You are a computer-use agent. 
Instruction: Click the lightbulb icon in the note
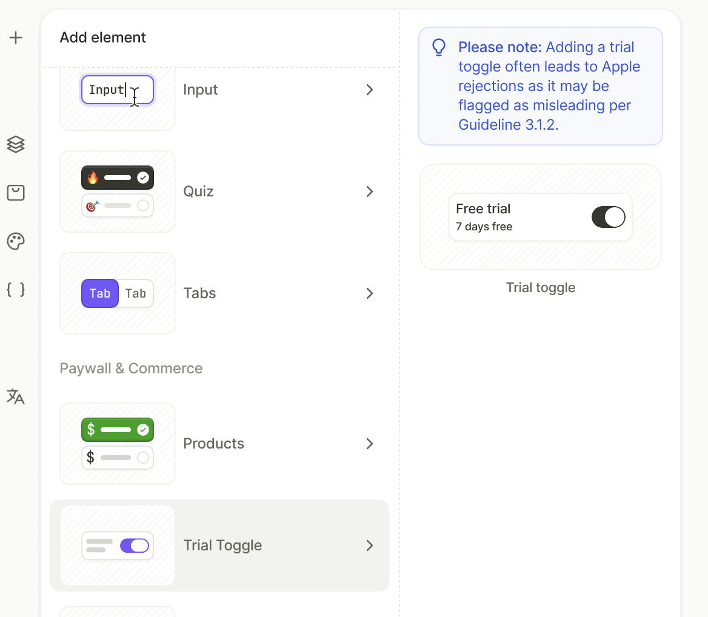pos(439,47)
